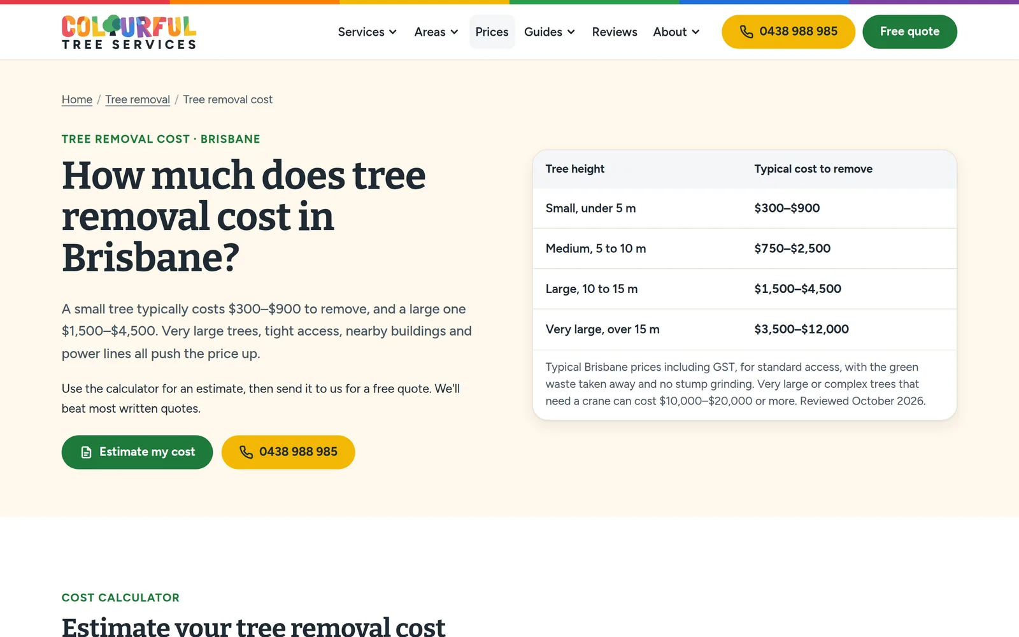This screenshot has width=1019, height=637.
Task: Click the 'Typical cost to remove' column header
Action: coord(813,169)
